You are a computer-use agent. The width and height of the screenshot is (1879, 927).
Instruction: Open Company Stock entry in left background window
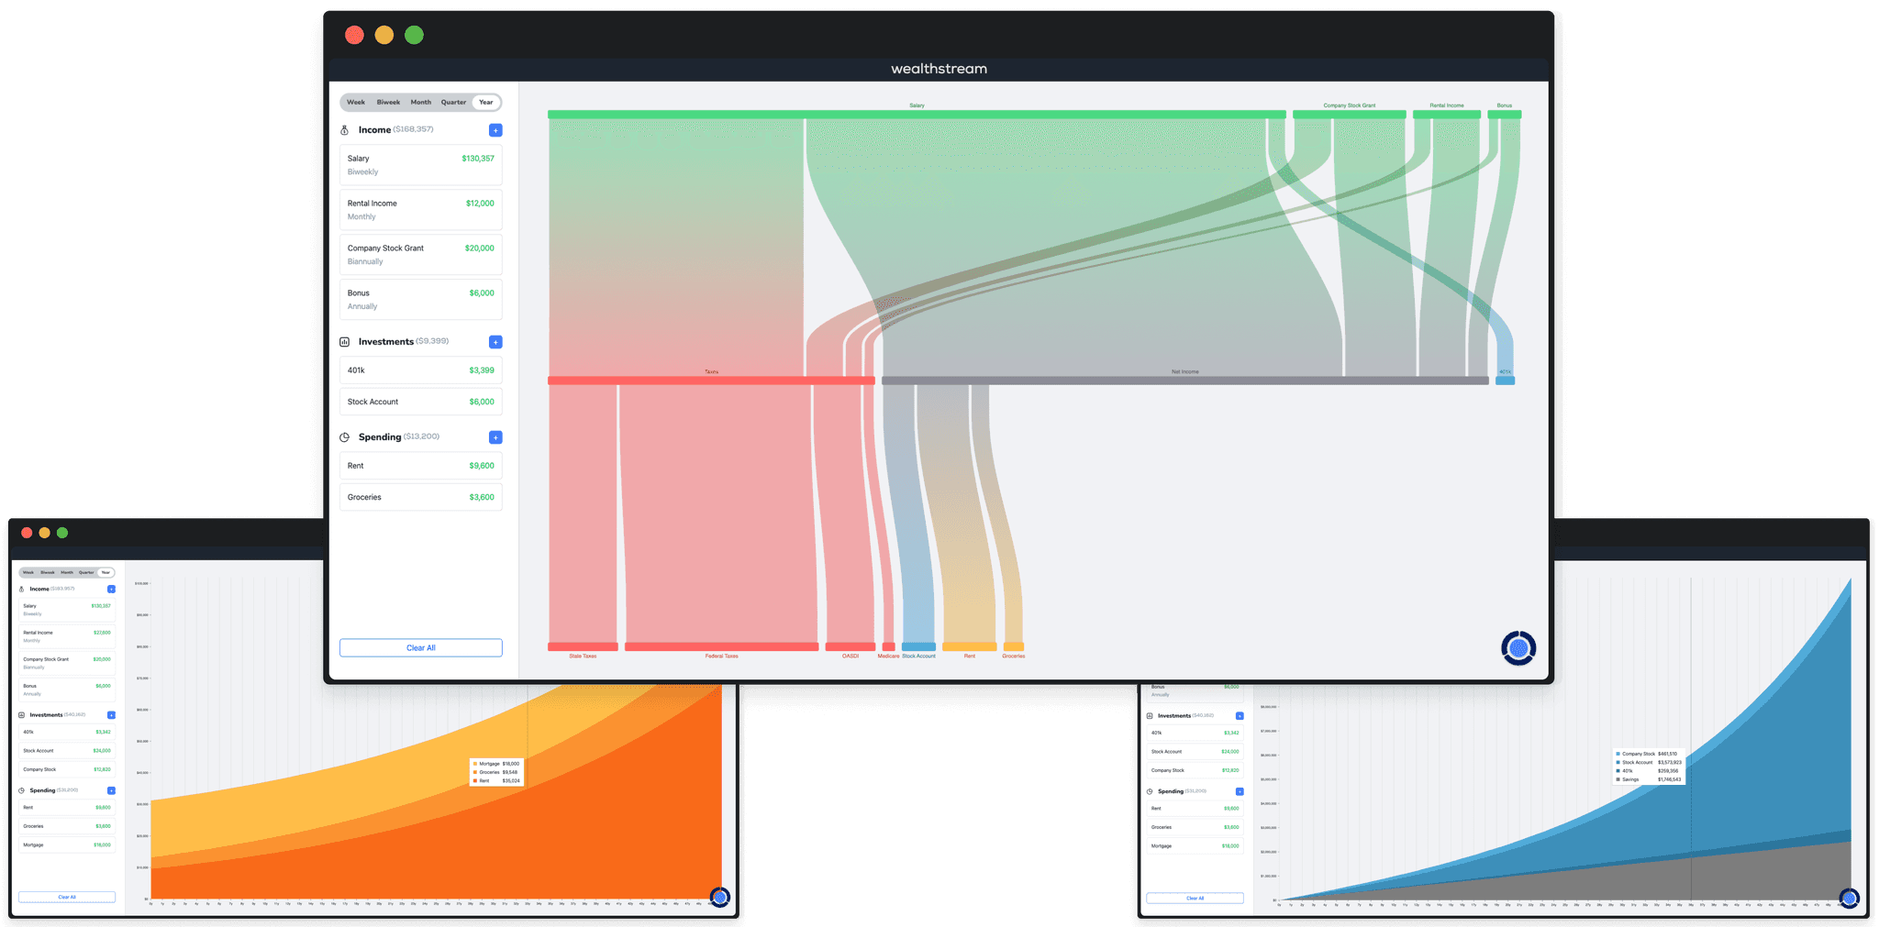pos(67,769)
